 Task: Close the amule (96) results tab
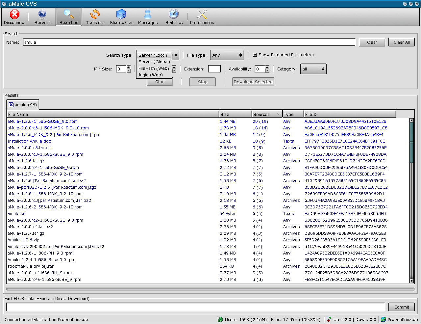pyautogui.click(x=11, y=105)
